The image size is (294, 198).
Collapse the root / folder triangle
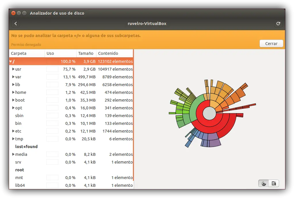click(x=10, y=61)
